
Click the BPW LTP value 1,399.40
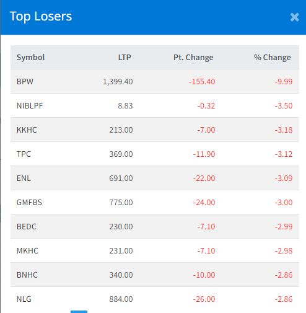pos(118,82)
